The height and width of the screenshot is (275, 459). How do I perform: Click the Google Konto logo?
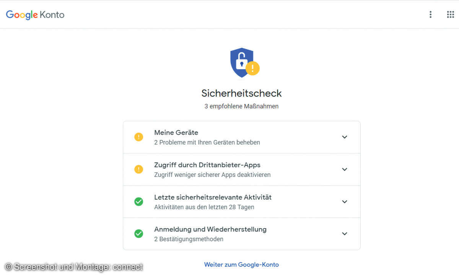(35, 15)
